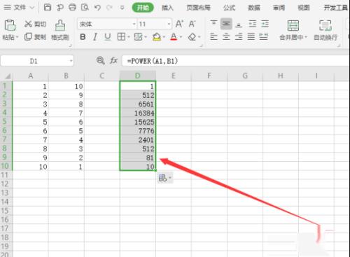Expand the Name Box dropdown arrow
Image resolution: width=350 pixels, height=257 pixels.
tap(71, 61)
